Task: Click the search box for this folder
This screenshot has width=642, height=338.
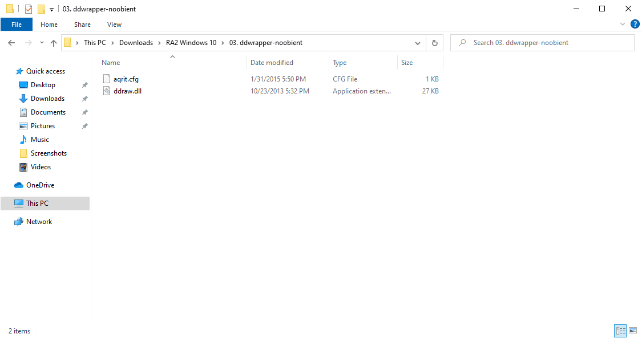Action: (542, 43)
